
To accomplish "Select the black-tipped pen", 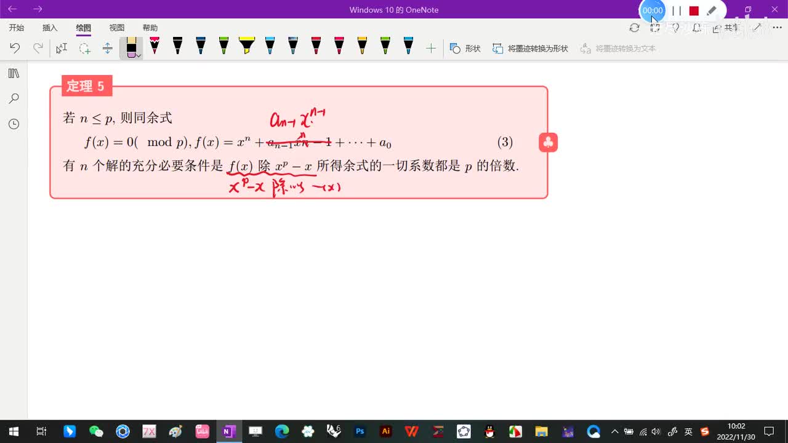I will pos(177,46).
